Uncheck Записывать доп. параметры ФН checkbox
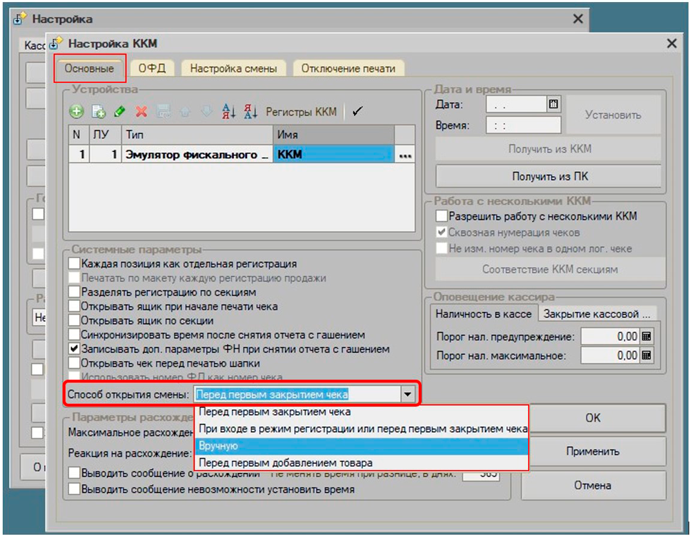This screenshot has width=690, height=535. 74,349
